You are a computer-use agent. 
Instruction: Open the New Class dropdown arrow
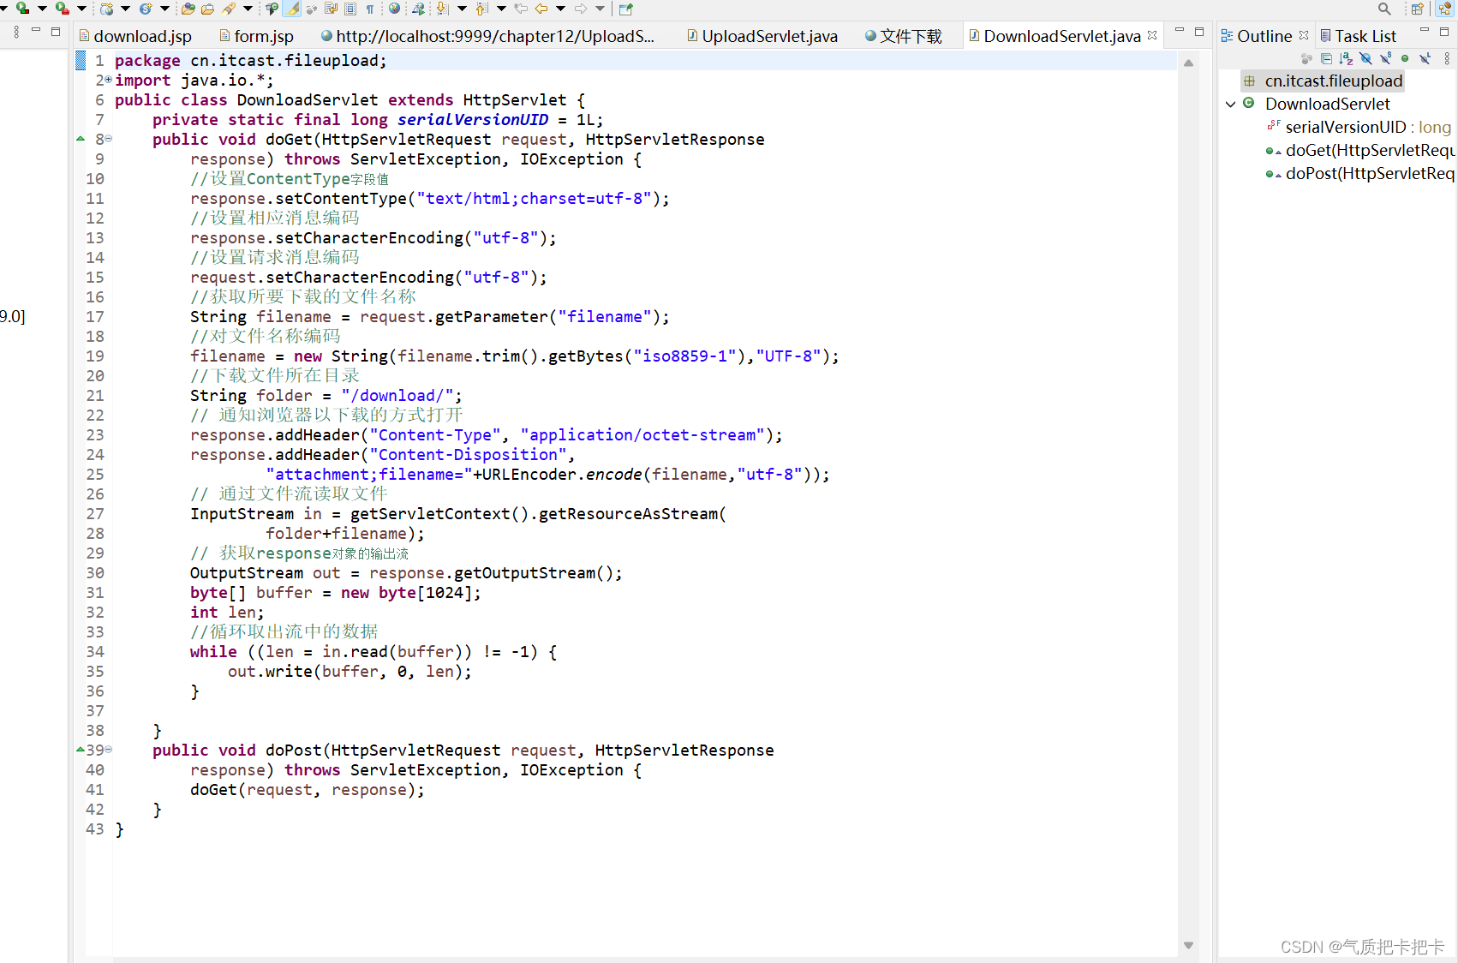(x=164, y=9)
